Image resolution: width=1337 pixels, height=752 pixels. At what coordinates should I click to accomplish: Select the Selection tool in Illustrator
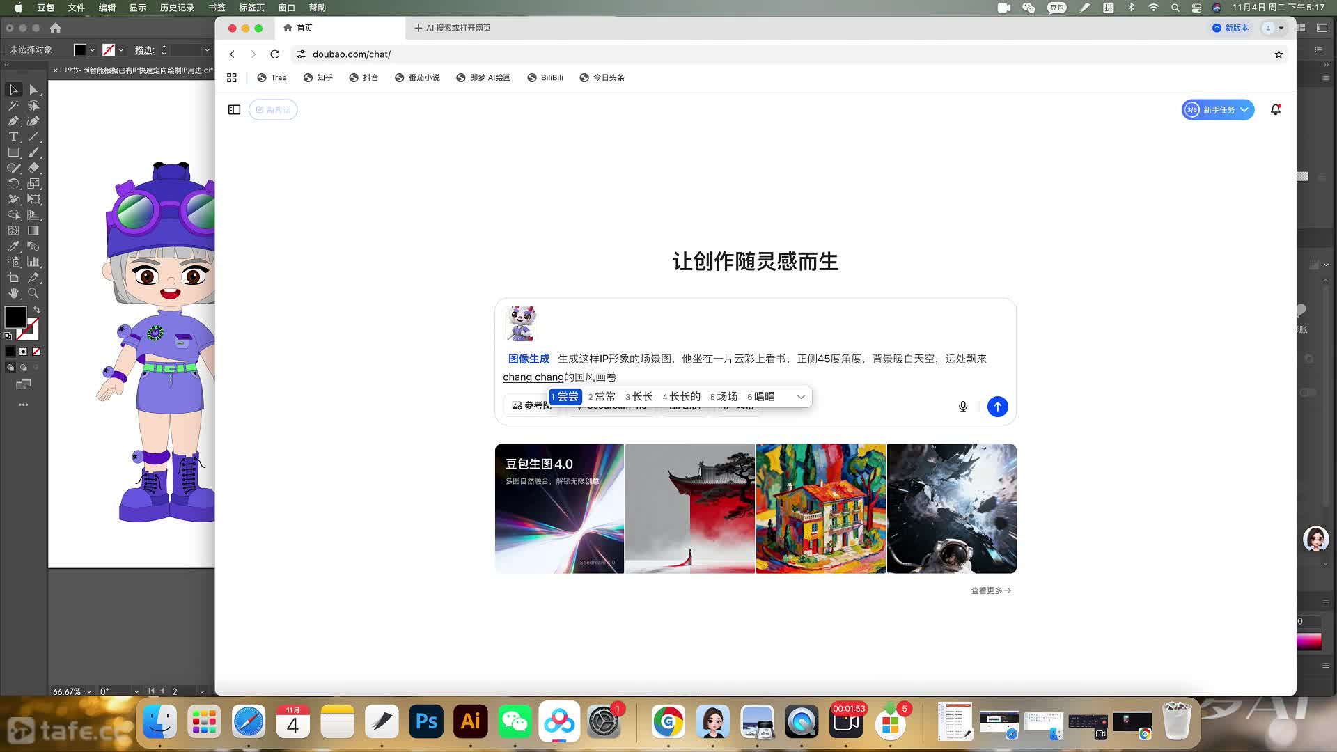coord(13,90)
